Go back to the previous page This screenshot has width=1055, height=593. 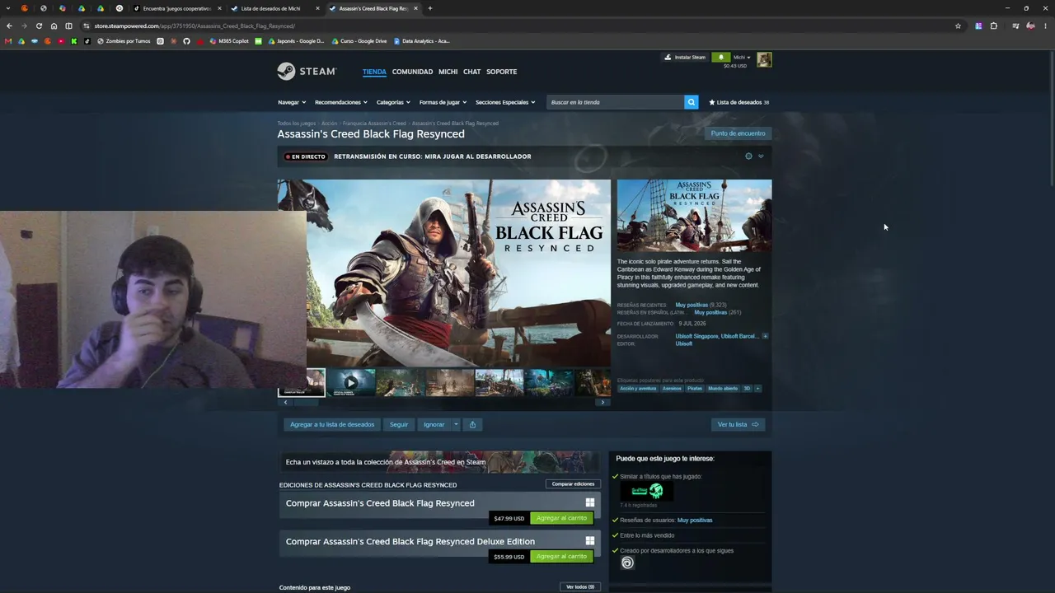tap(9, 26)
